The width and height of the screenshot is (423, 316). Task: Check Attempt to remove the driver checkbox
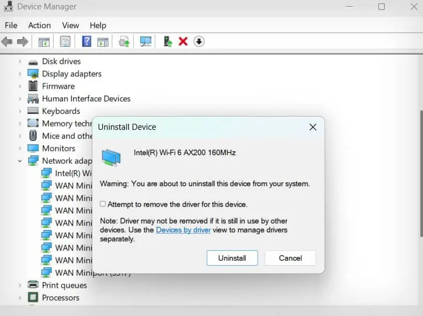tap(102, 204)
